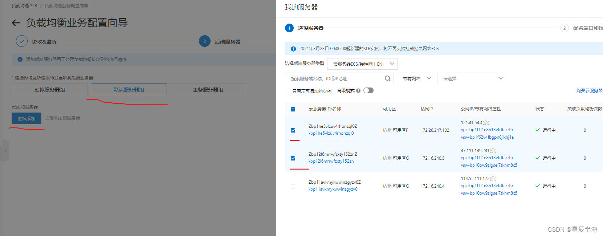The width and height of the screenshot is (603, 236).
Task: Click the step 1 选择服务器 circle icon
Action: pyautogui.click(x=289, y=28)
